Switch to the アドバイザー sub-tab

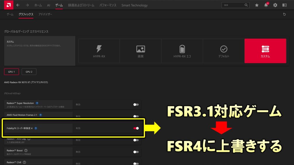pyautogui.click(x=45, y=14)
